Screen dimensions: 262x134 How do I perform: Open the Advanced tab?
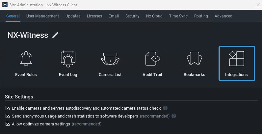click(x=223, y=16)
